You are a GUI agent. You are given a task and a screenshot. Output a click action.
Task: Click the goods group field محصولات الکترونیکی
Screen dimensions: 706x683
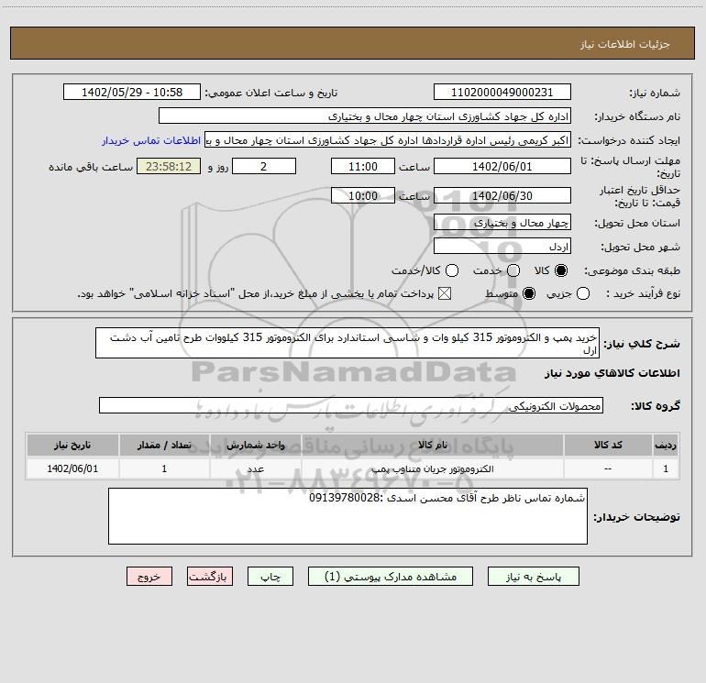click(x=351, y=405)
